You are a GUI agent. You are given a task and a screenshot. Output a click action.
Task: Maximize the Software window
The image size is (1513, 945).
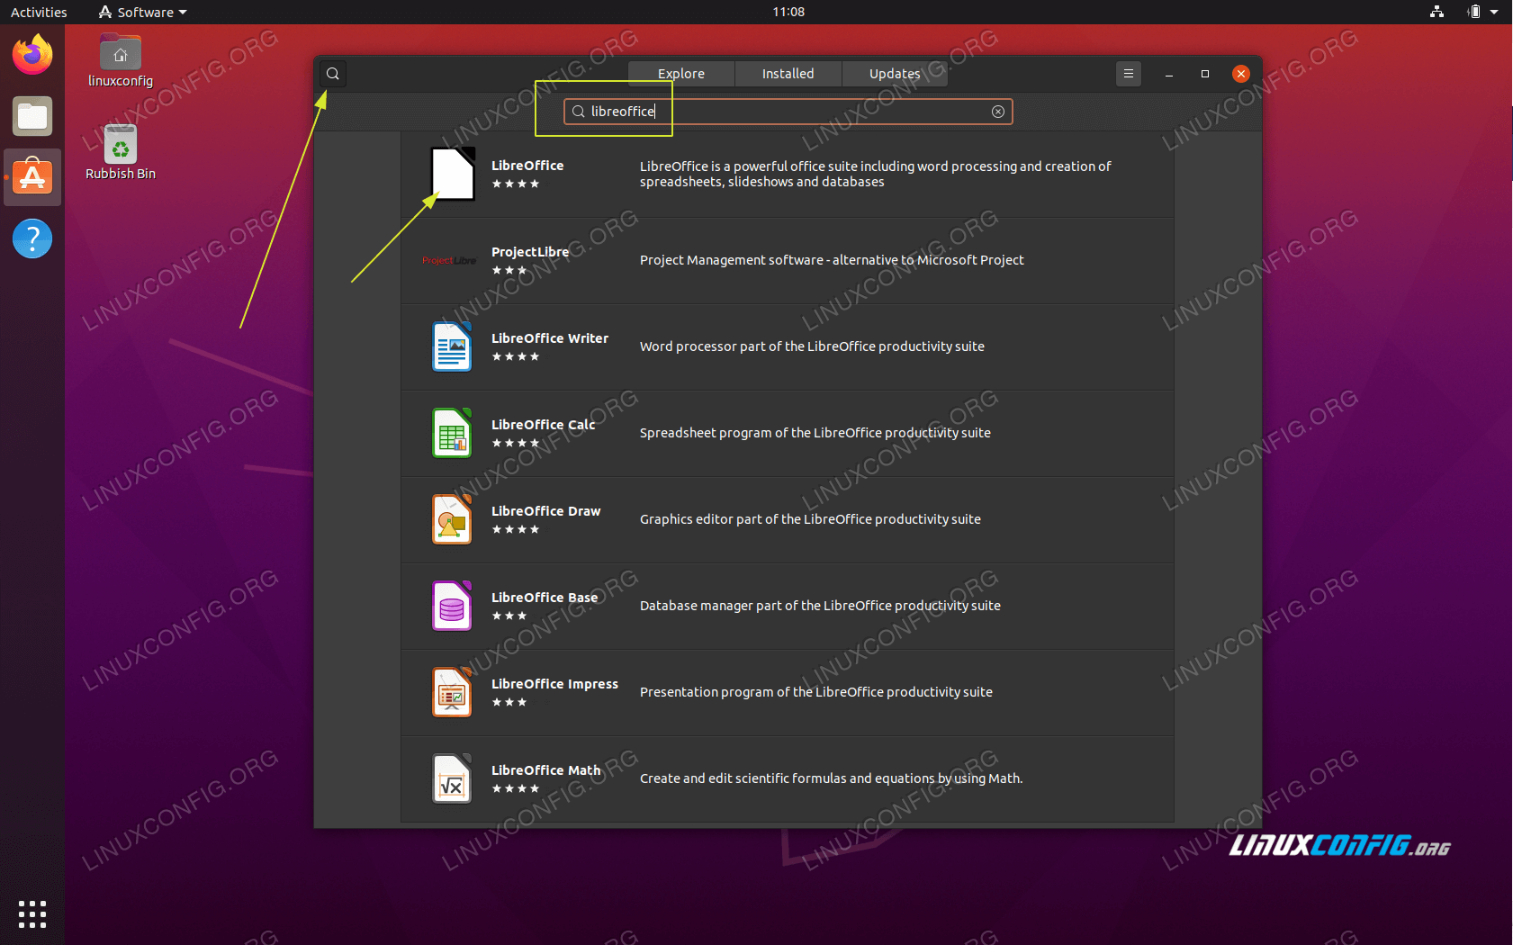pyautogui.click(x=1205, y=74)
